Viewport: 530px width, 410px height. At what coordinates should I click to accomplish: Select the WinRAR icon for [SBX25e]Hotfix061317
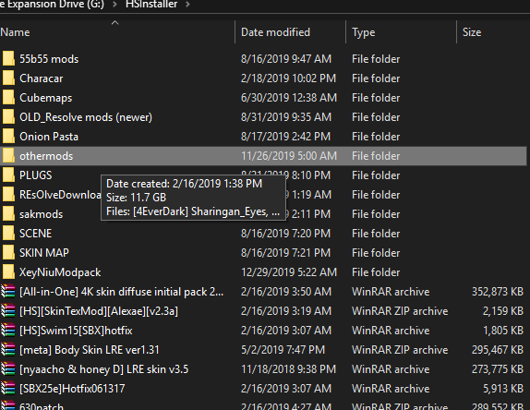coord(8,388)
